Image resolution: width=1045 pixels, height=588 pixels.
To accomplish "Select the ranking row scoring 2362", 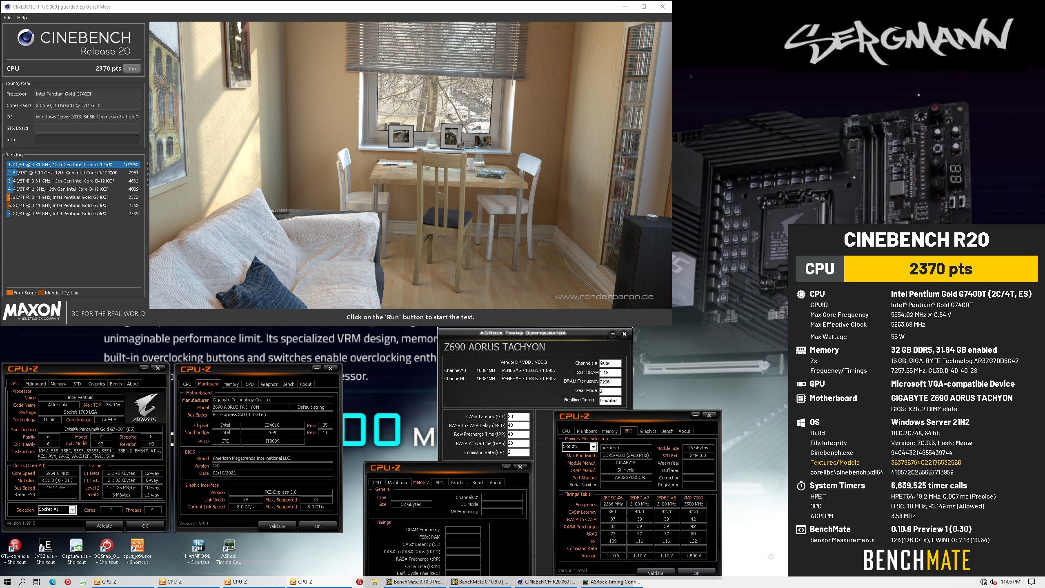I will 73,205.
